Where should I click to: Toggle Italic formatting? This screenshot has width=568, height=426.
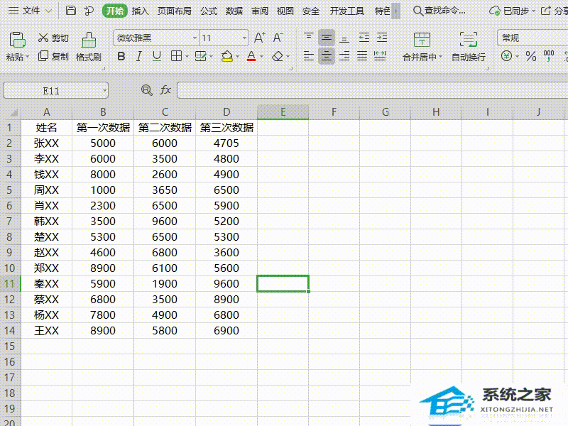[x=138, y=56]
